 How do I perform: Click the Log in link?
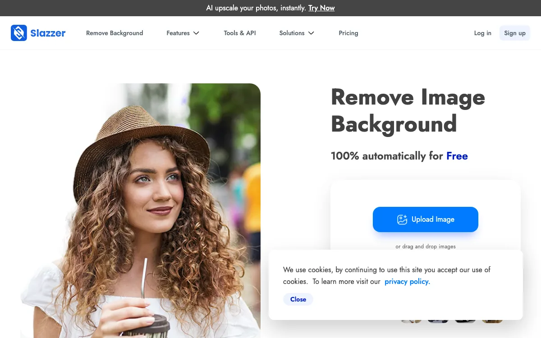pos(482,33)
